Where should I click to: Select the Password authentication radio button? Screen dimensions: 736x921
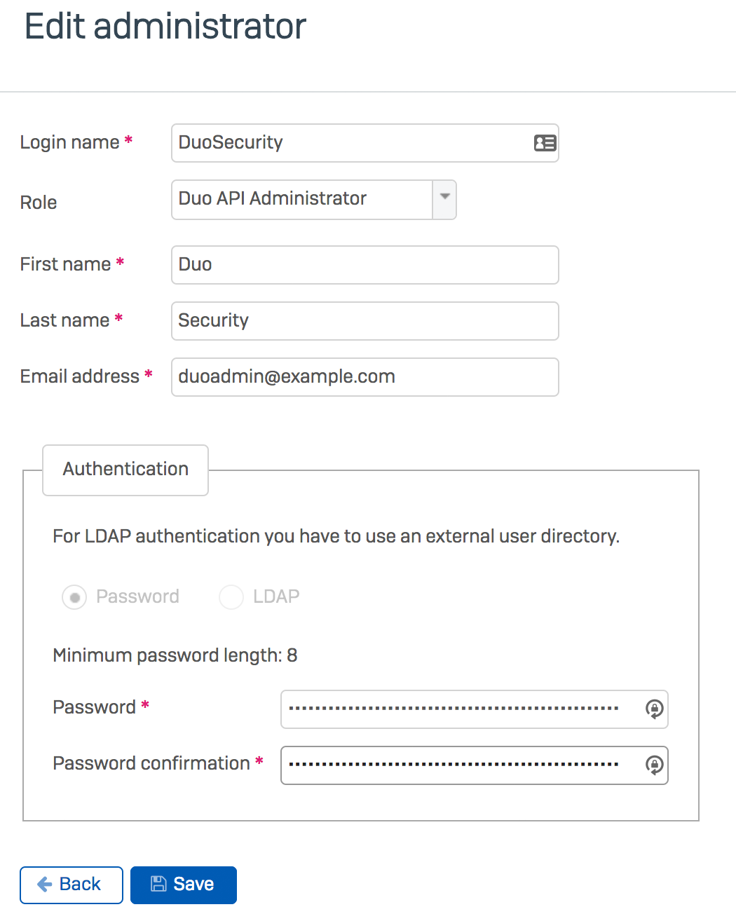click(x=74, y=596)
